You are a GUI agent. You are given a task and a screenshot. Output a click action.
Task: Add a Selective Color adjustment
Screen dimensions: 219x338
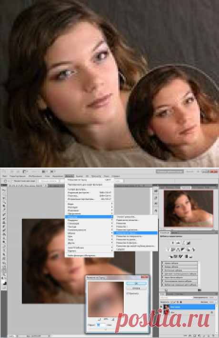click(x=191, y=256)
